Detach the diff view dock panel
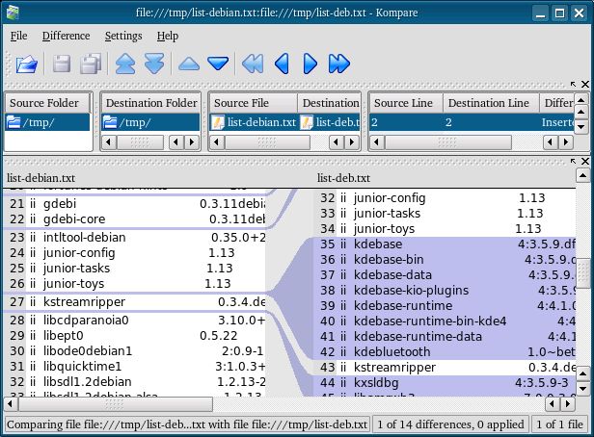Screen dimensions: 594x437 pyautogui.click(x=573, y=162)
